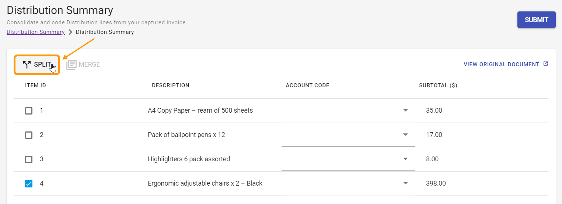Open account code dropdown for Highlighters
Screen dimensions: 562x204
(x=405, y=159)
